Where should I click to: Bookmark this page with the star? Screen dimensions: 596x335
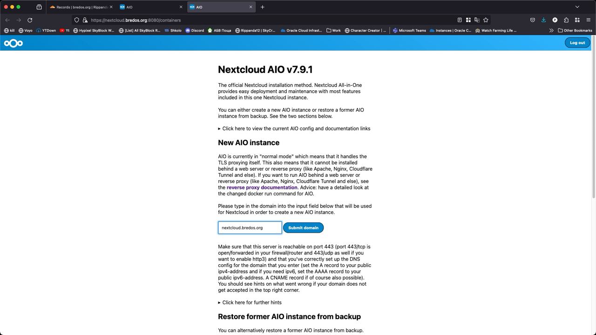[x=486, y=20]
